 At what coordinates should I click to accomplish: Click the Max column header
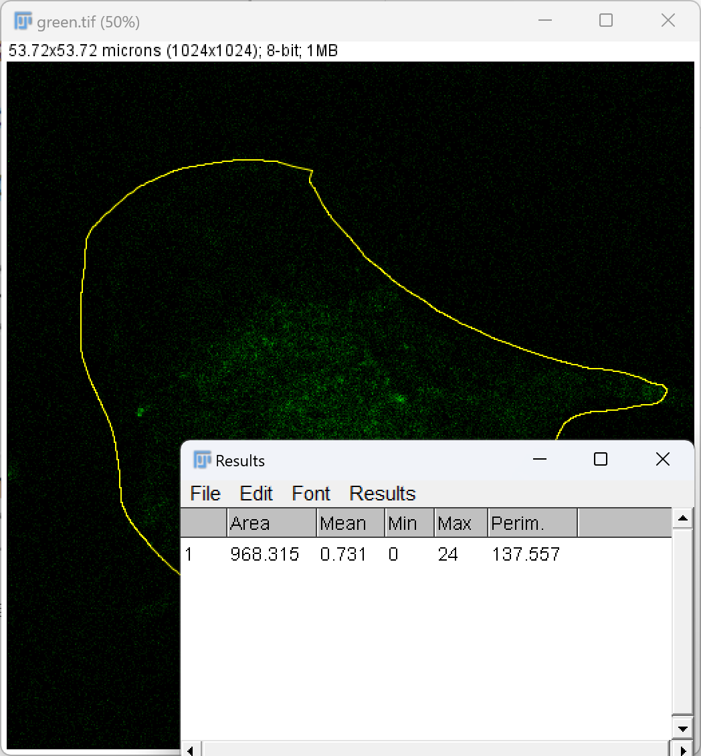[461, 523]
